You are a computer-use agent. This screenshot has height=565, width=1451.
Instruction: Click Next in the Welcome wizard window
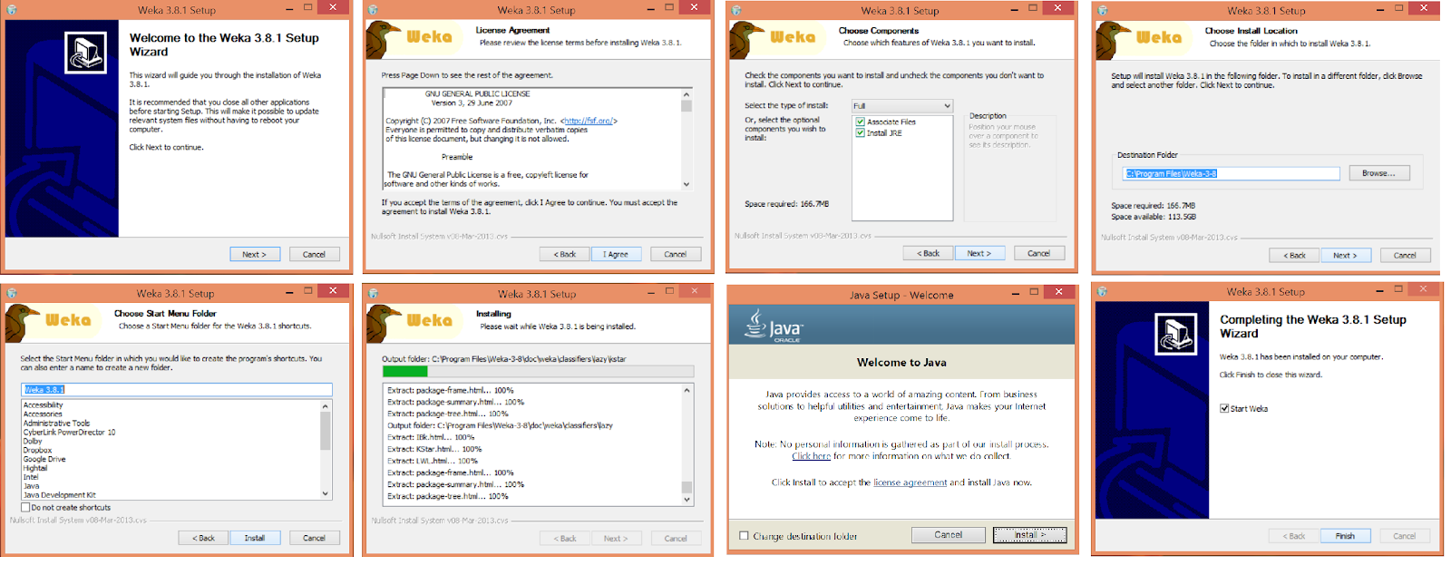pyautogui.click(x=254, y=254)
